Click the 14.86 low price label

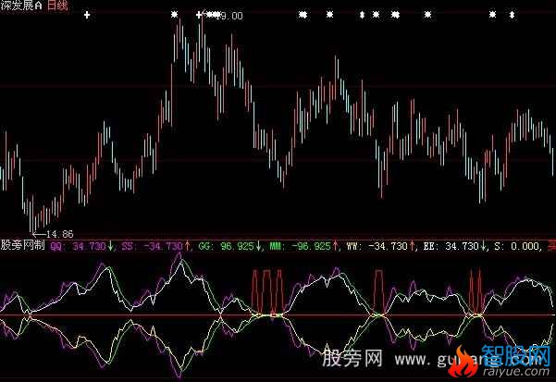59,234
